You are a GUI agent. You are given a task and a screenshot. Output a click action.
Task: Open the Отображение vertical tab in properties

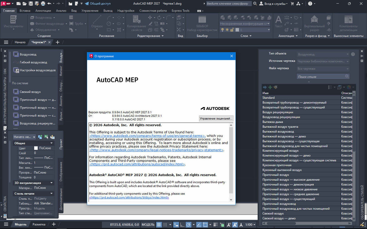click(x=61, y=171)
